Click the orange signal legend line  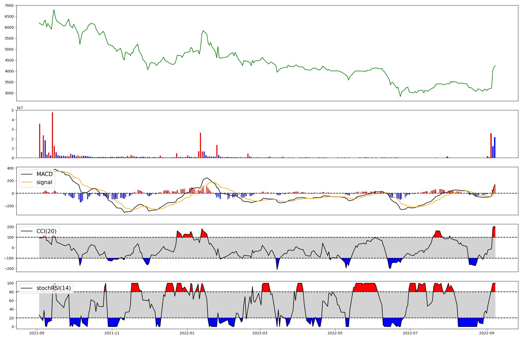[x=27, y=182]
